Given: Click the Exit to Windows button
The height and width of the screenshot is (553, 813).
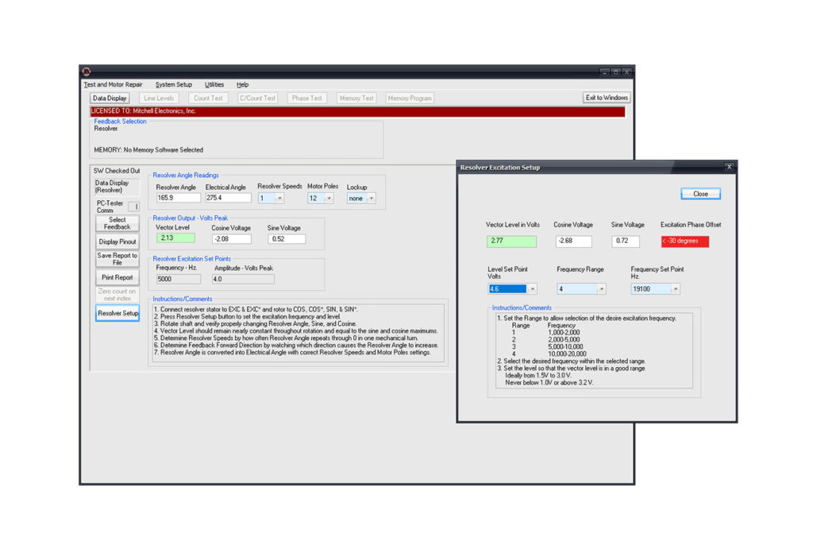Looking at the screenshot, I should click(x=607, y=98).
